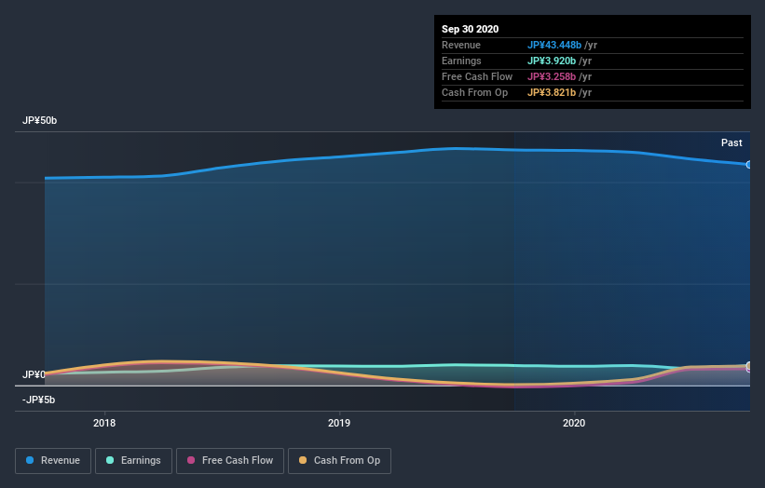765x488 pixels.
Task: Toggle the Free Cash Flow legend button
Action: coord(230,461)
